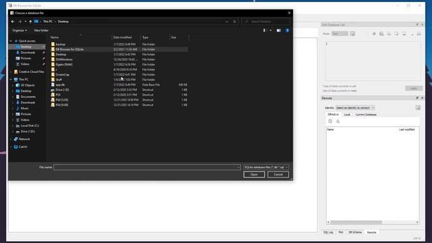Click the Search Desktop field

tap(266, 22)
